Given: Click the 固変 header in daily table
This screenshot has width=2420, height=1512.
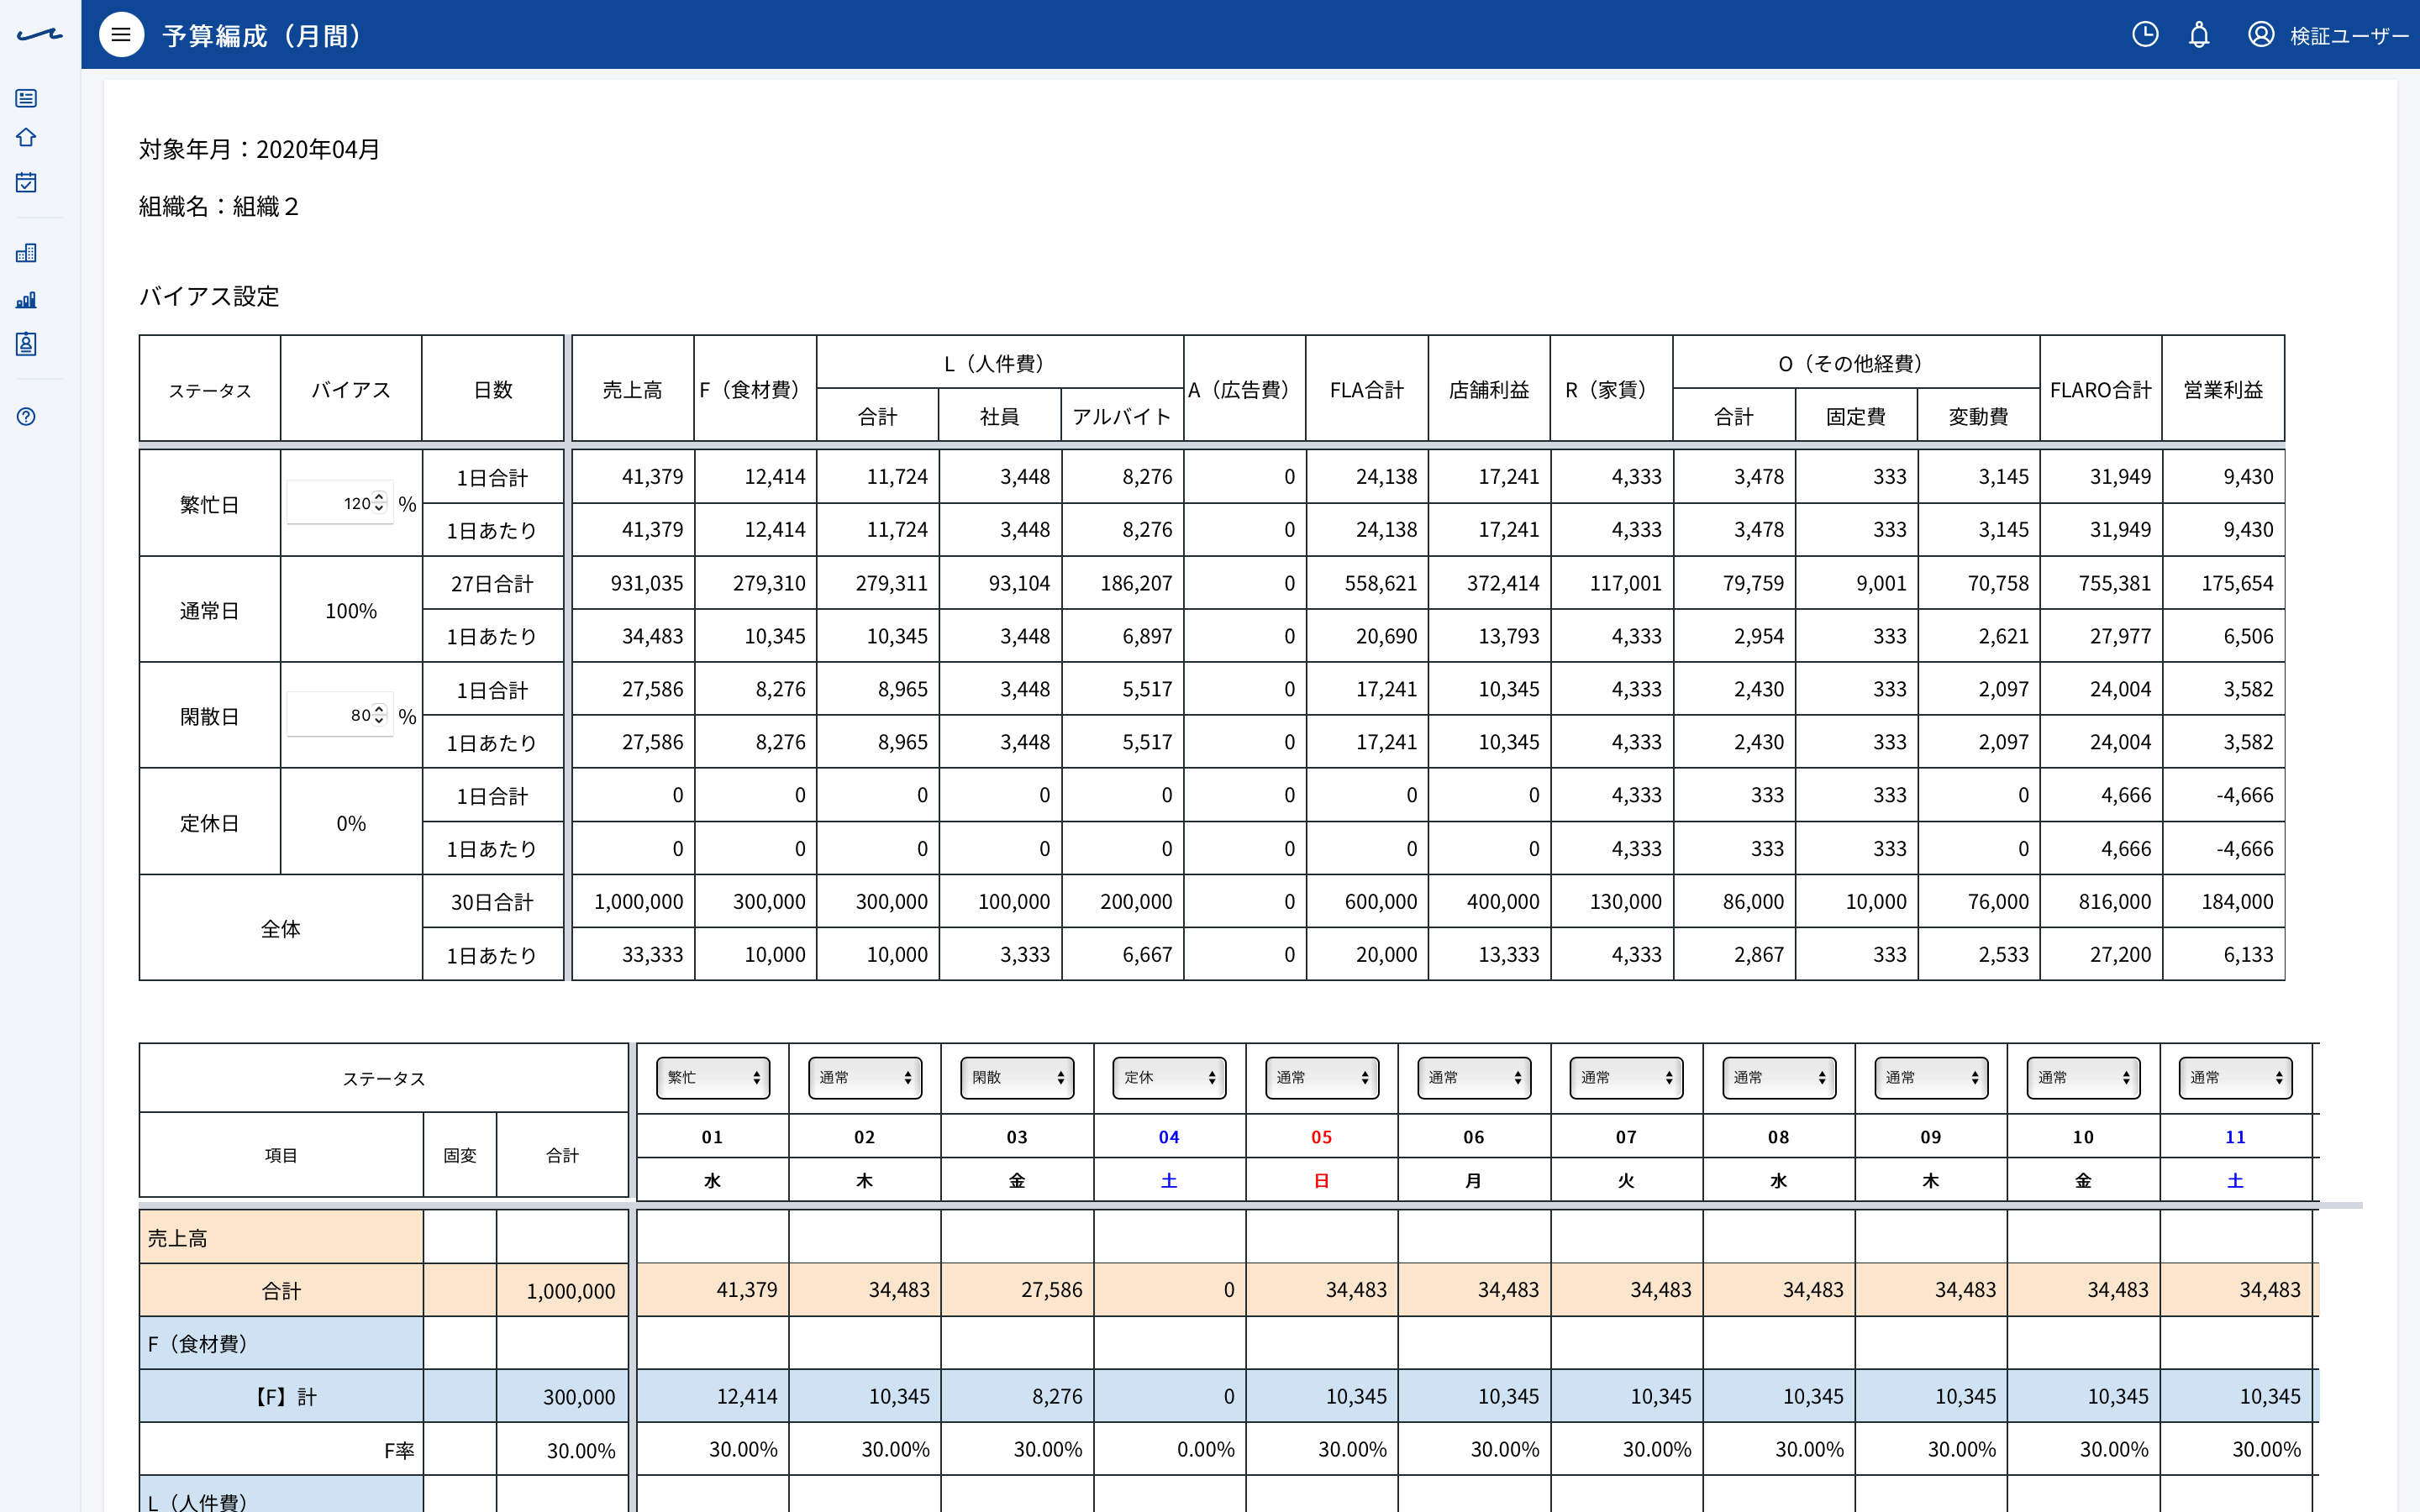Looking at the screenshot, I should coord(460,1155).
